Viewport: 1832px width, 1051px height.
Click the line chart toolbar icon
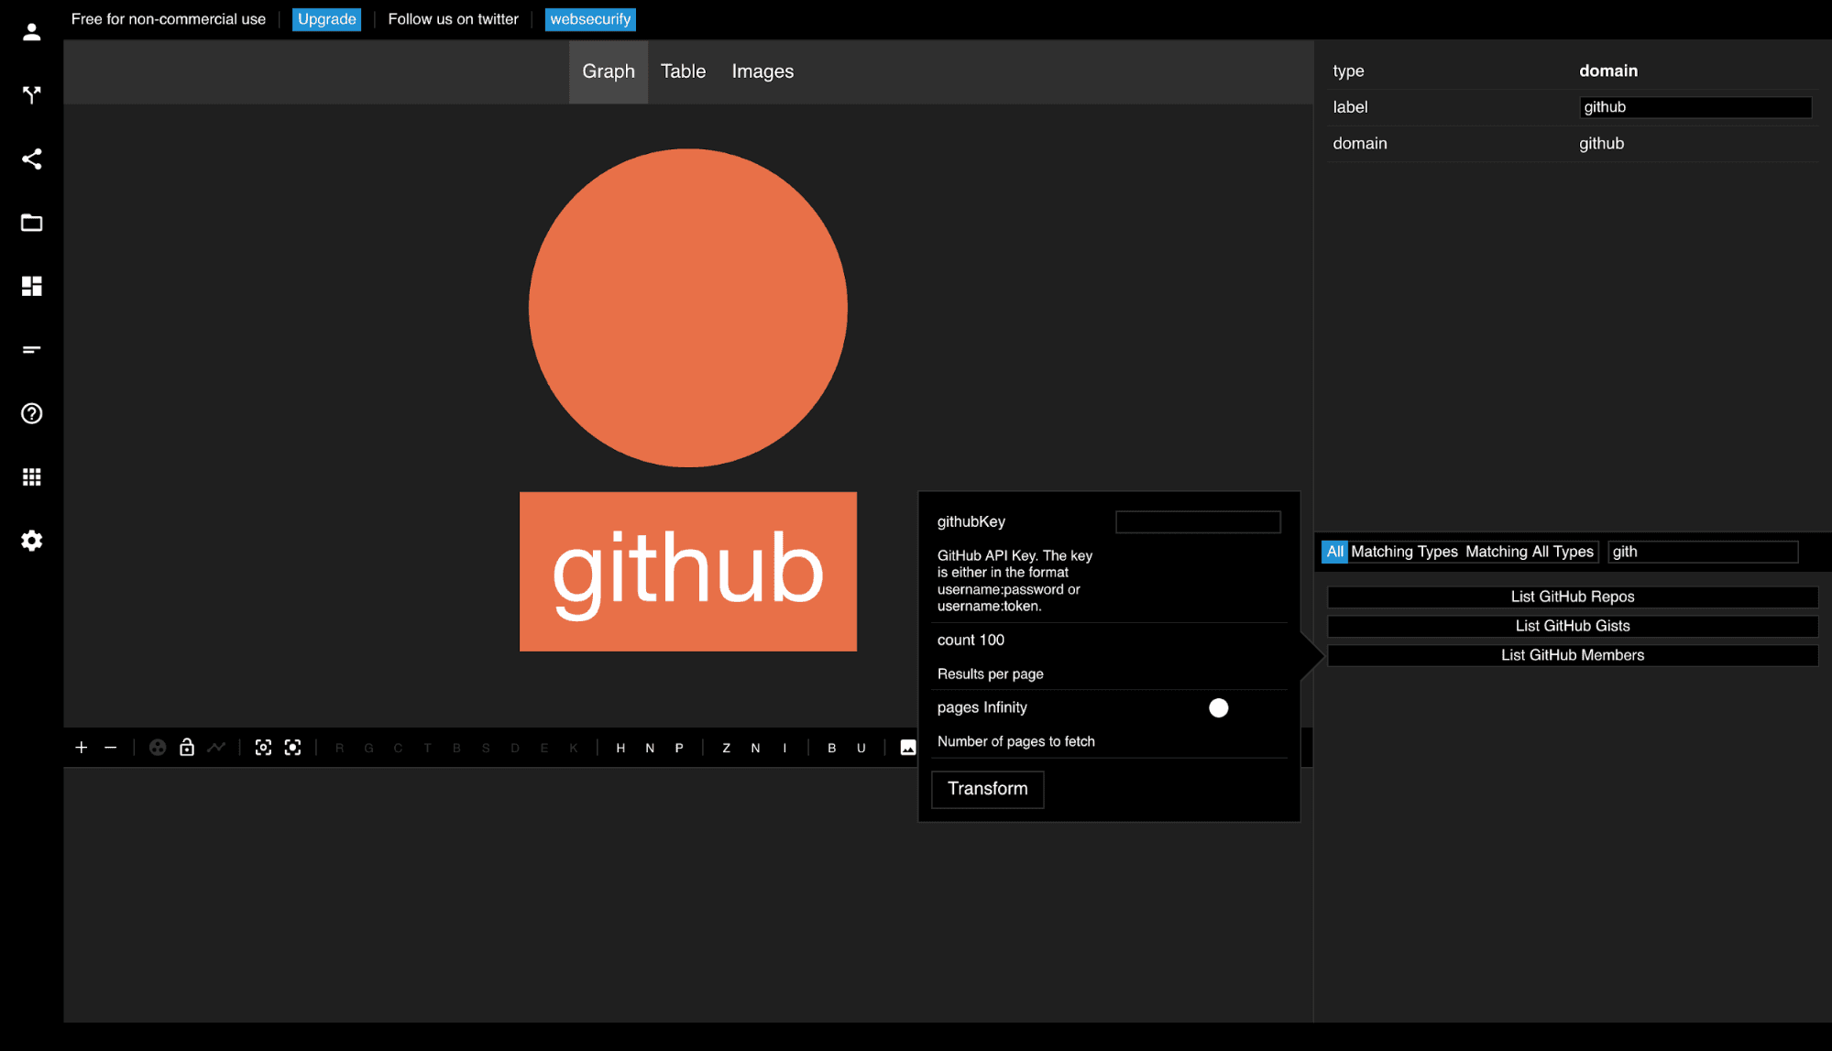[216, 748]
